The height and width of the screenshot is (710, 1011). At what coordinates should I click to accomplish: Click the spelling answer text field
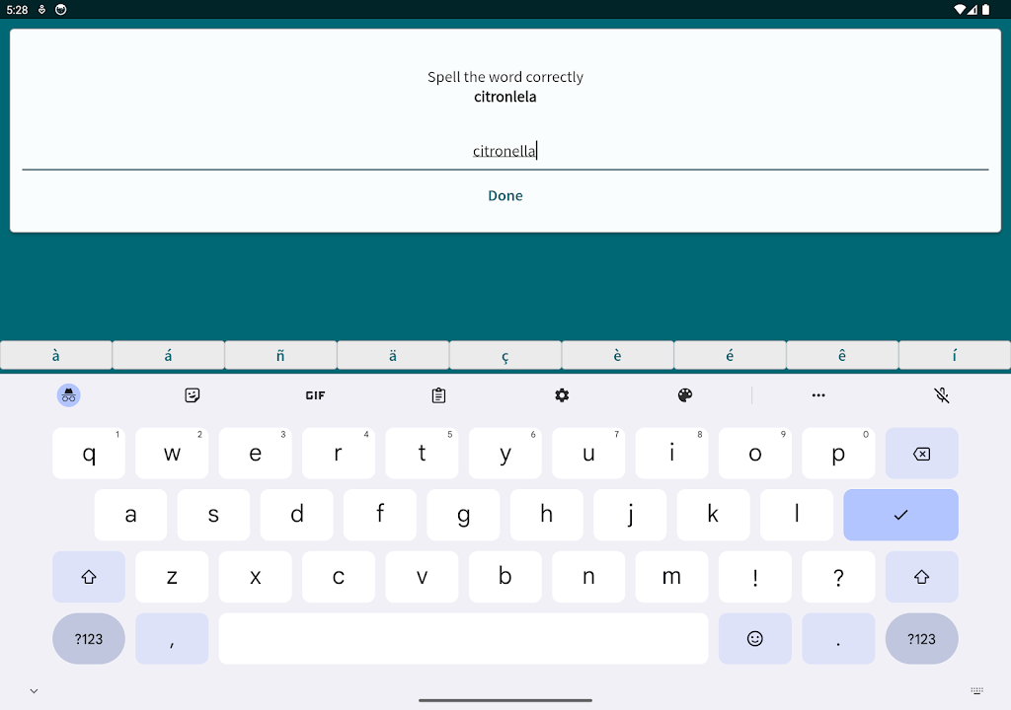(505, 151)
